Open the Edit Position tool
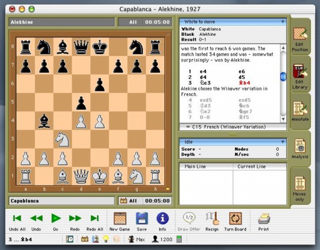320x250 pixels. 299,39
